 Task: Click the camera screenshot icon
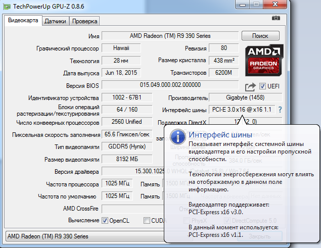click(276, 18)
